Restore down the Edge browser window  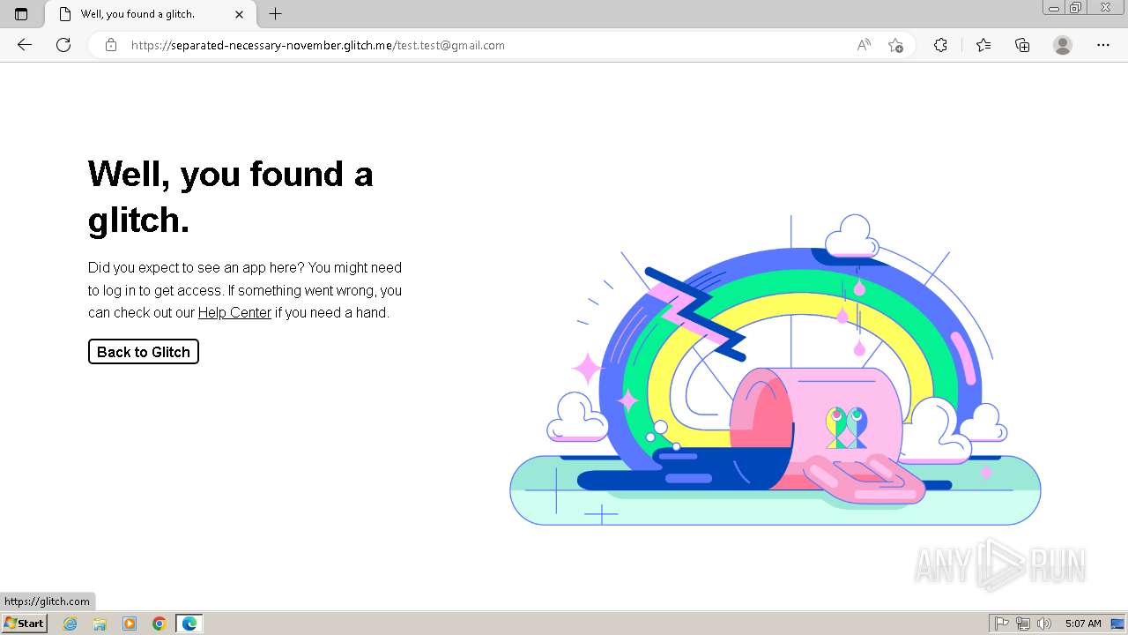1076,8
